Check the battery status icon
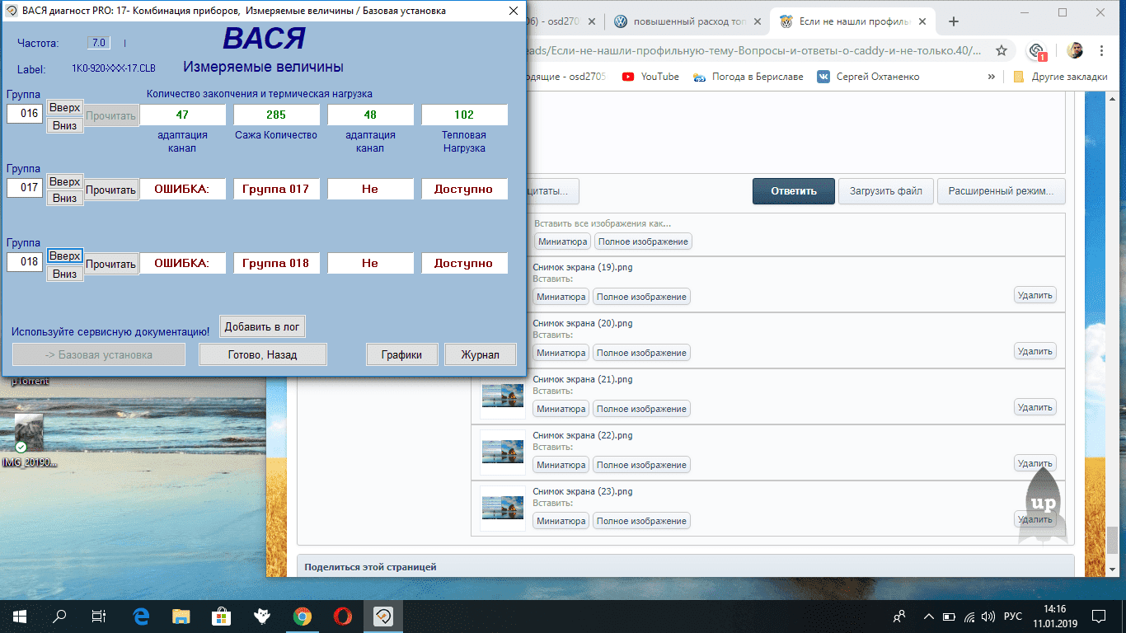Image resolution: width=1126 pixels, height=633 pixels. pos(949,616)
